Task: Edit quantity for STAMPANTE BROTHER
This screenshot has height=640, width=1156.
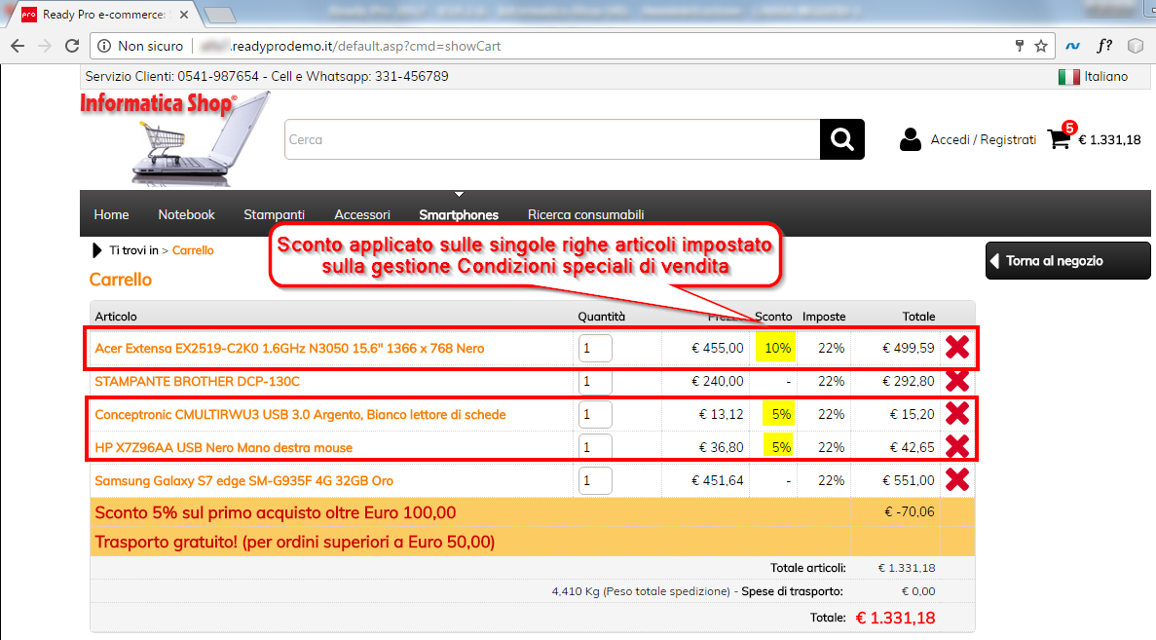Action: click(595, 381)
